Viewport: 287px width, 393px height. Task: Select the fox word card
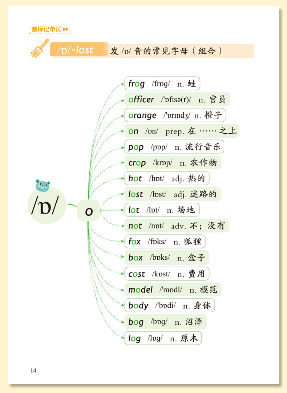[165, 242]
